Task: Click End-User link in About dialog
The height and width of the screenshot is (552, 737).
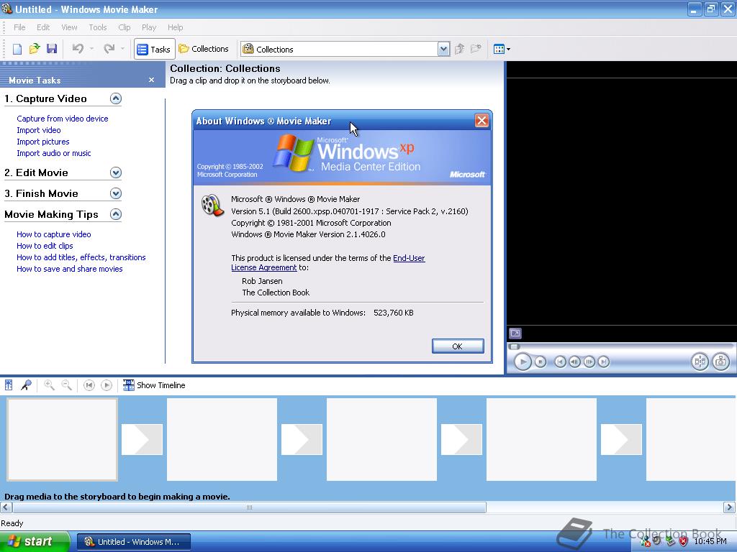Action: click(x=409, y=258)
